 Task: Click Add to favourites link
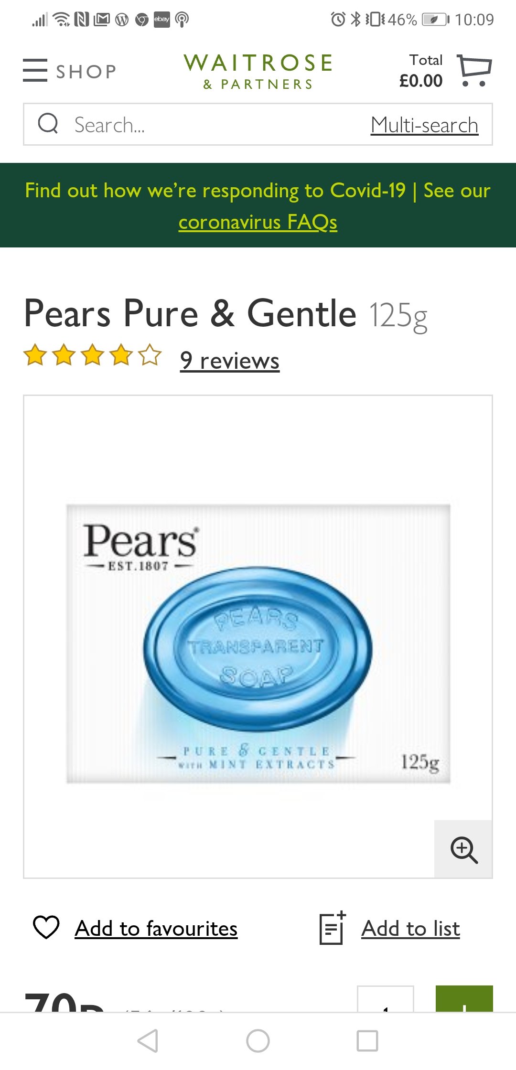pyautogui.click(x=156, y=929)
